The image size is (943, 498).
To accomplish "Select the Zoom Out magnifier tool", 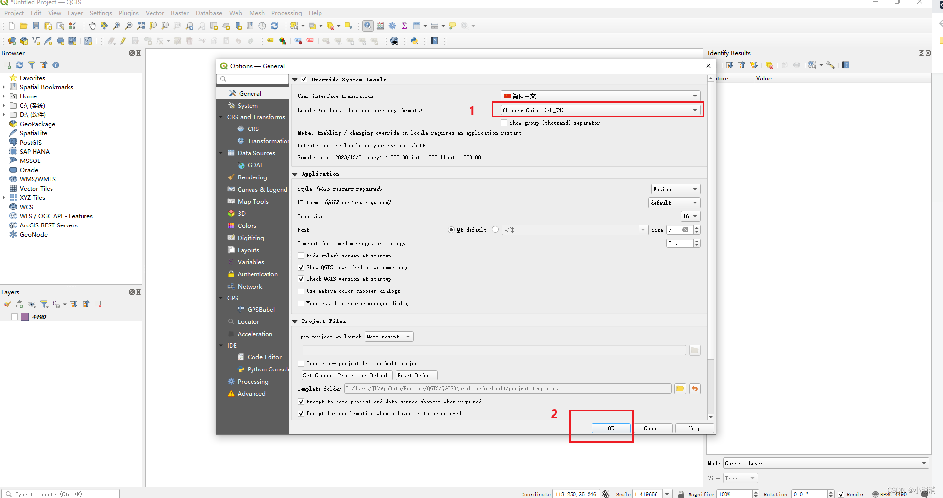I will 129,26.
